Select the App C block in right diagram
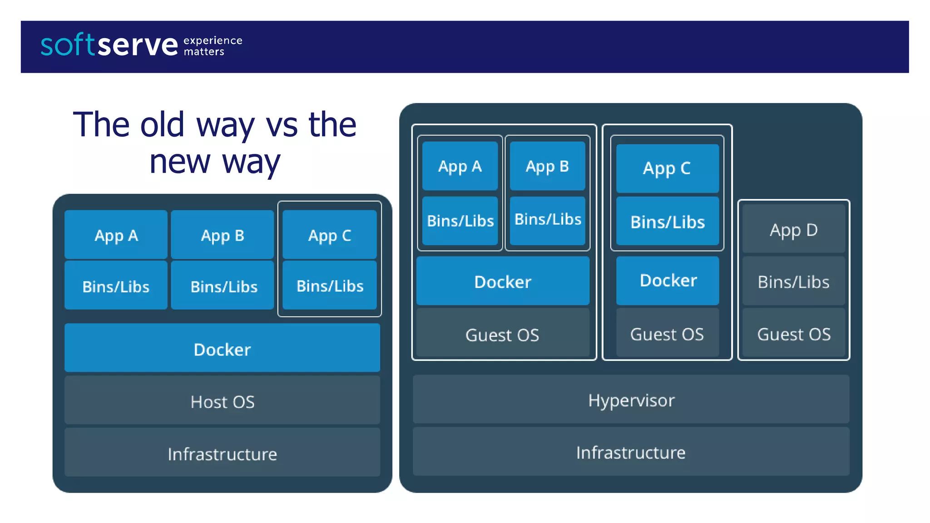The image size is (930, 523). (x=667, y=168)
